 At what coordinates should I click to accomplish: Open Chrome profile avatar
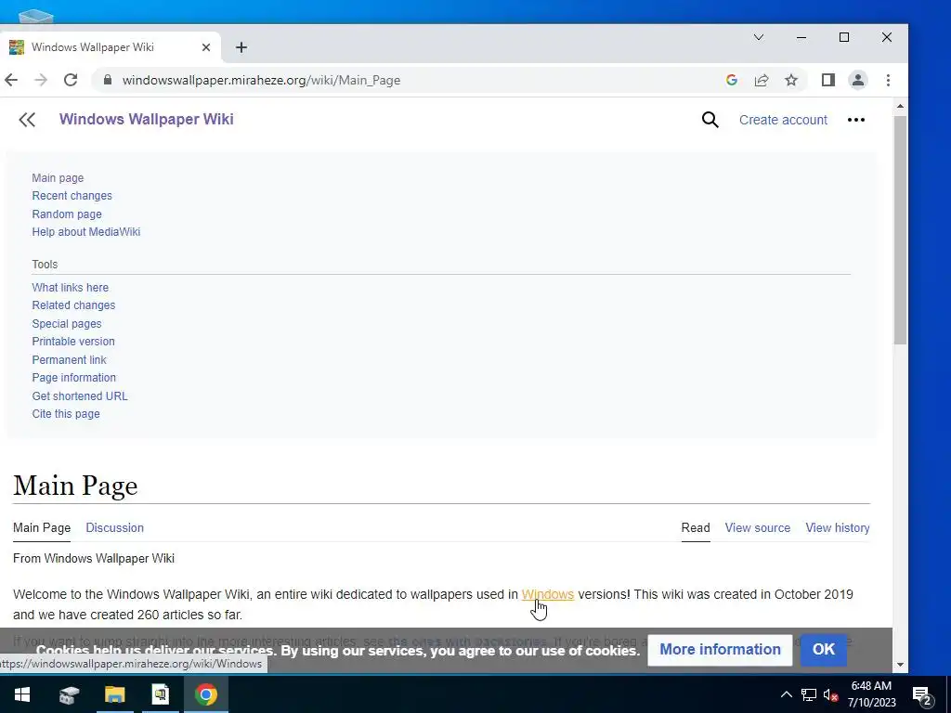tap(857, 80)
